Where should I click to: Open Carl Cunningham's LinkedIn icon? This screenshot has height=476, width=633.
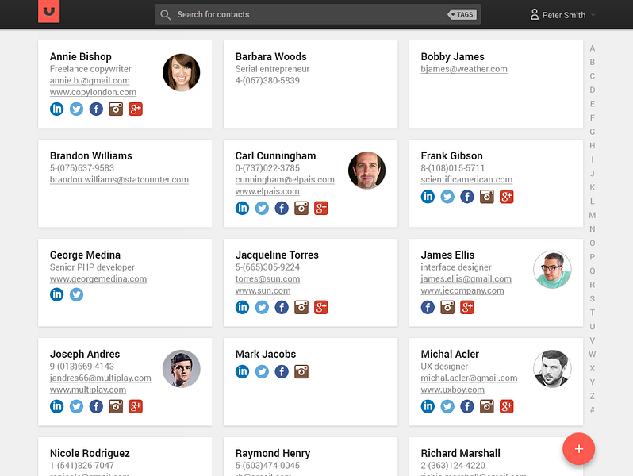coord(242,209)
